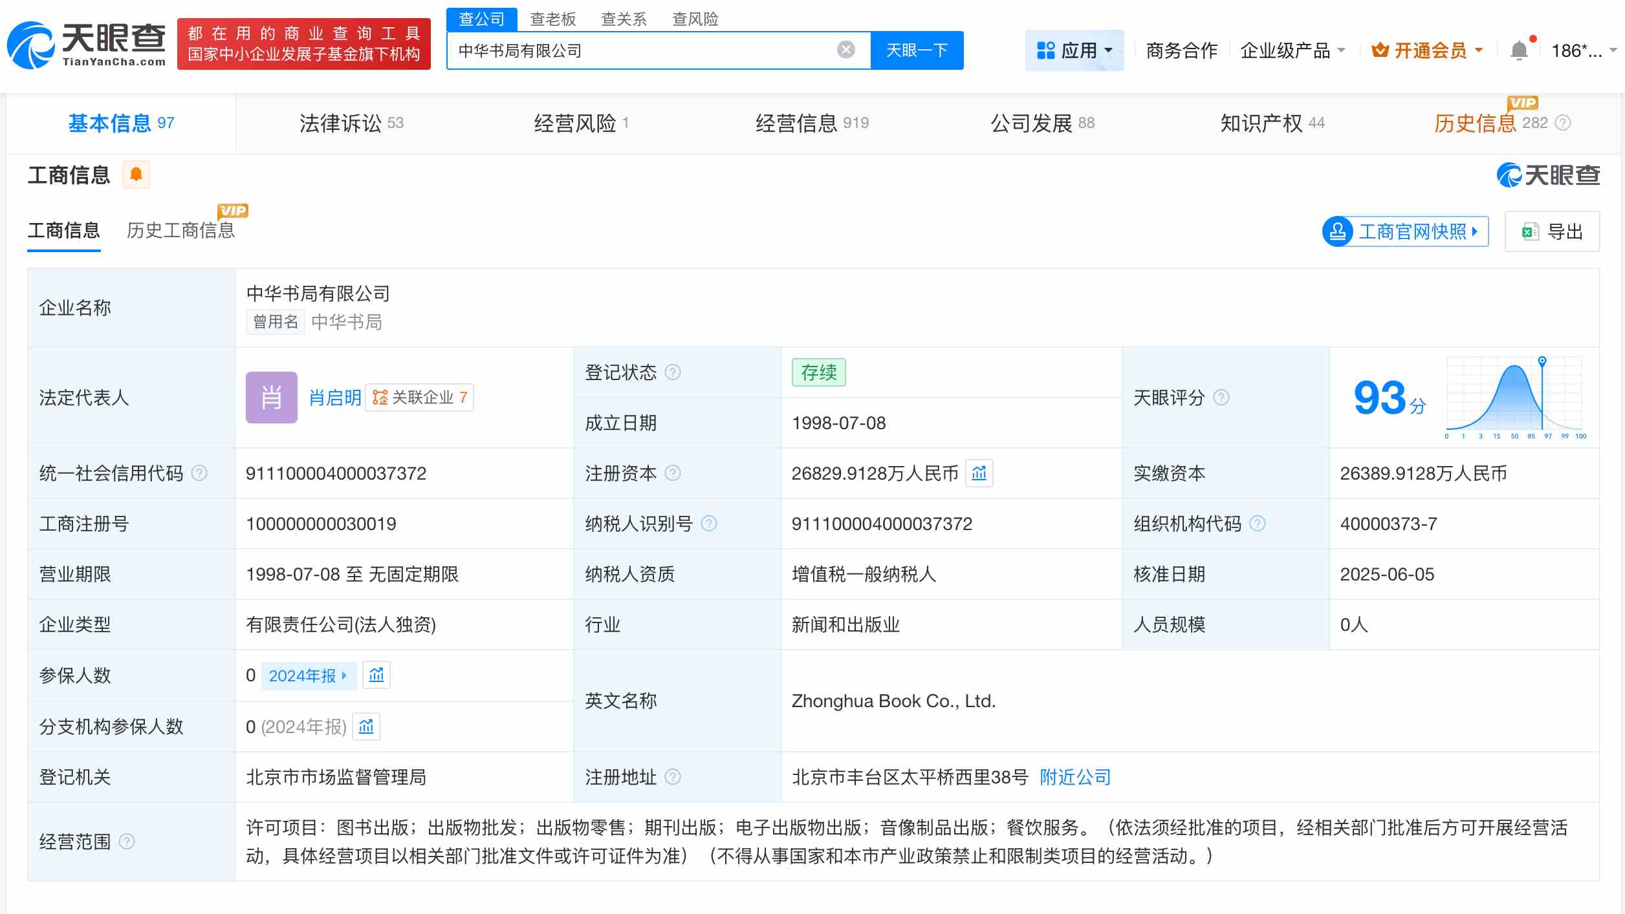Image resolution: width=1625 pixels, height=914 pixels.
Task: Switch to the 查老板 tab
Action: [552, 19]
